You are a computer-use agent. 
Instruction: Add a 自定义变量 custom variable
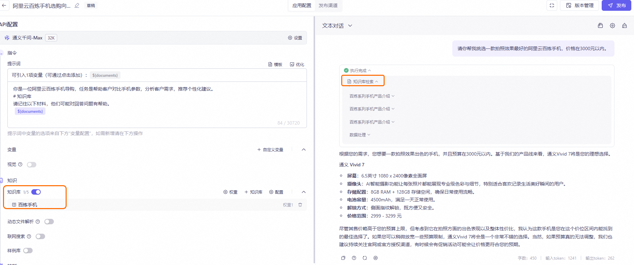pyautogui.click(x=270, y=150)
